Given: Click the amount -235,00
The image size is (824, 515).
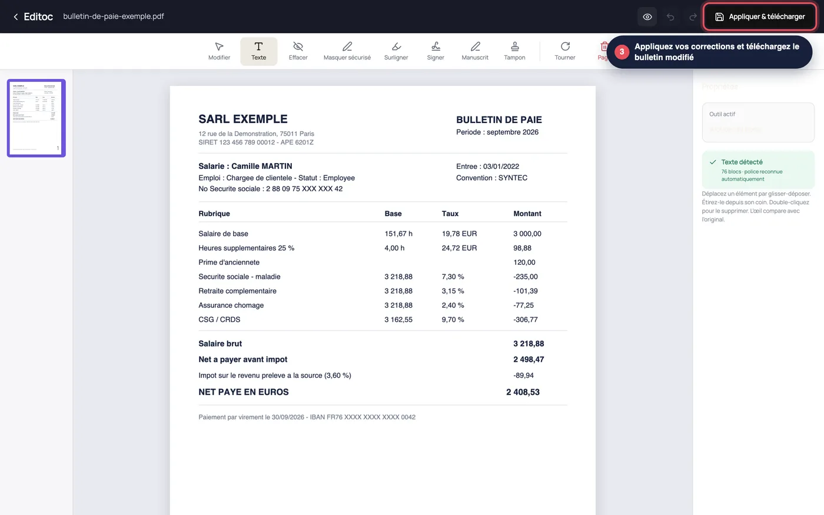Looking at the screenshot, I should click(x=526, y=277).
